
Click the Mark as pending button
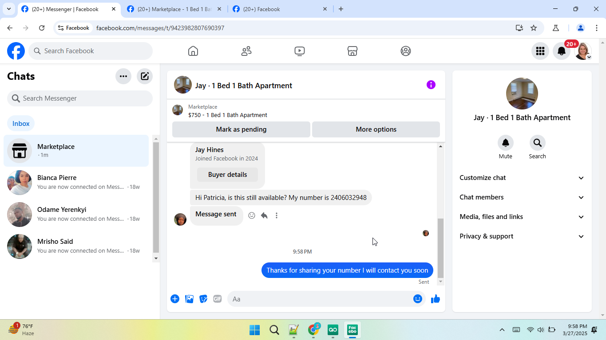[x=241, y=129]
